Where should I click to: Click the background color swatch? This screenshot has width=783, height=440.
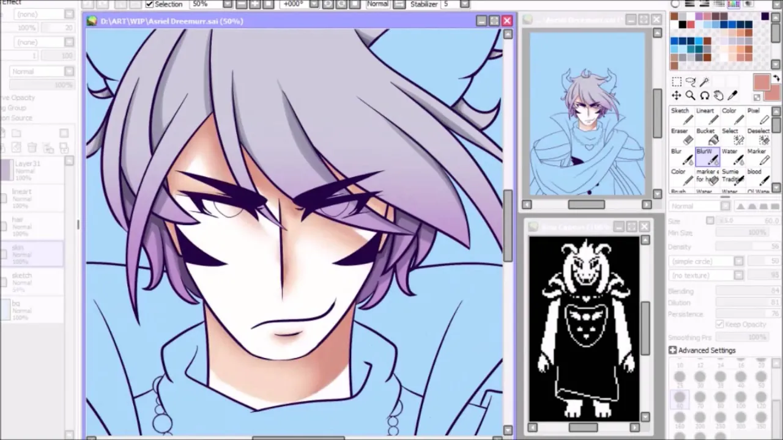tap(774, 93)
